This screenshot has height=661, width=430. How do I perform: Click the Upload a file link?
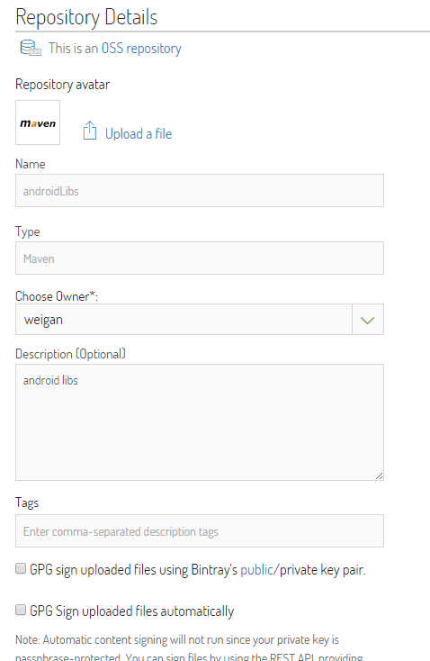tap(139, 134)
